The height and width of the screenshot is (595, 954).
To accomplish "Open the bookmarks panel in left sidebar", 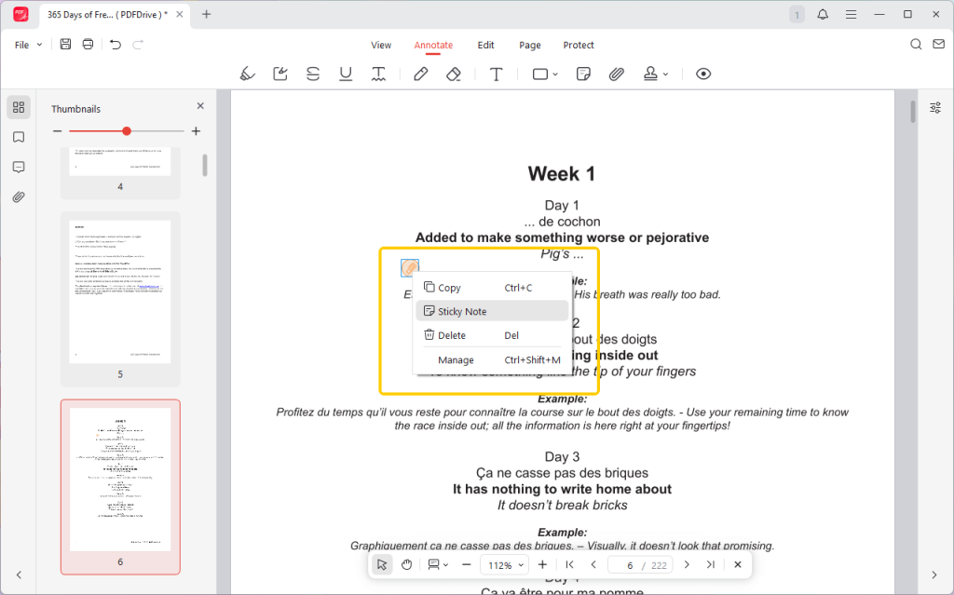I will pos(19,138).
